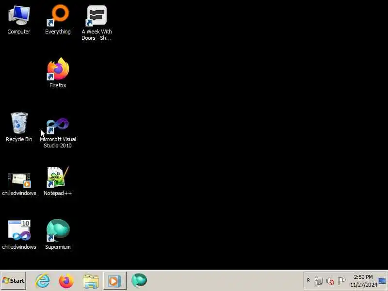This screenshot has height=291, width=388.
Task: Click the muted volume tray icon
Action: point(330,281)
